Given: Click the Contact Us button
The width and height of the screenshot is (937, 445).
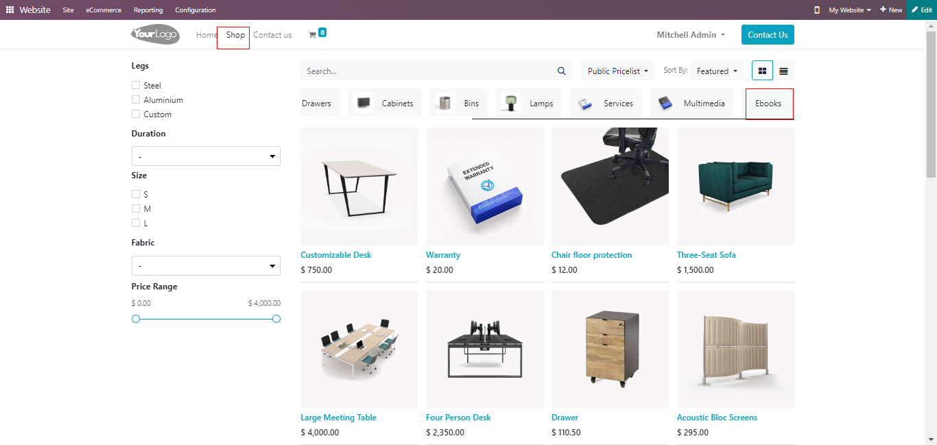Looking at the screenshot, I should pyautogui.click(x=768, y=35).
